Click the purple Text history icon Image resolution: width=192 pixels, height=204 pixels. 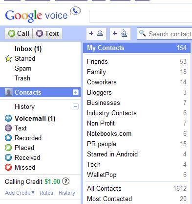coord(8,128)
